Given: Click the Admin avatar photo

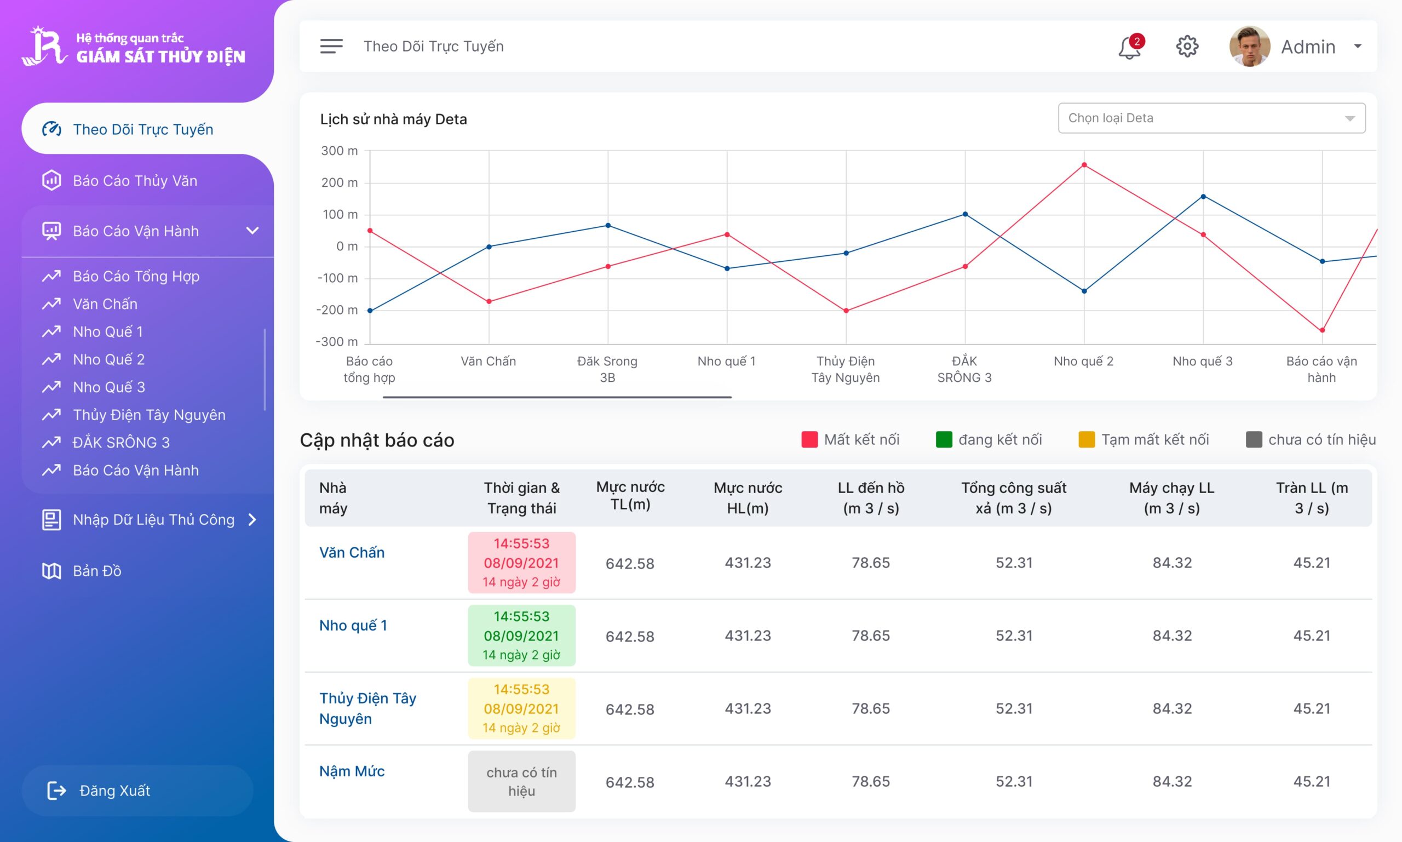Looking at the screenshot, I should [x=1249, y=47].
